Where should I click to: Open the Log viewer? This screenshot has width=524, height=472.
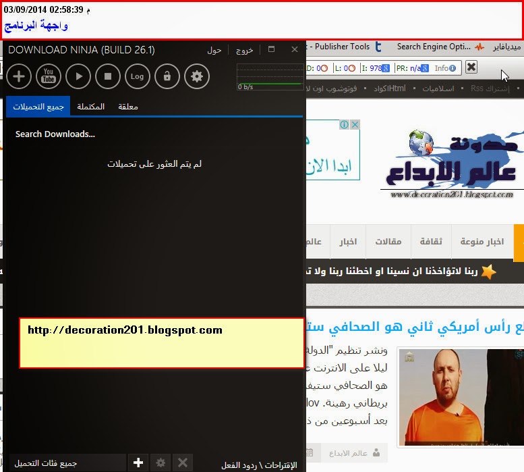click(x=137, y=76)
